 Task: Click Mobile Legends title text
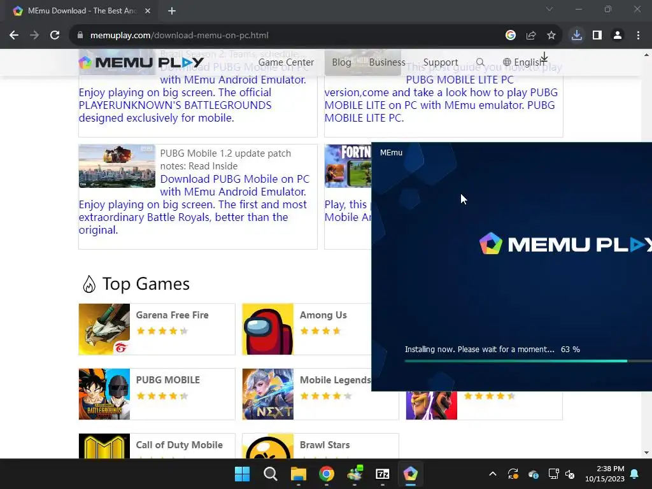tap(335, 380)
